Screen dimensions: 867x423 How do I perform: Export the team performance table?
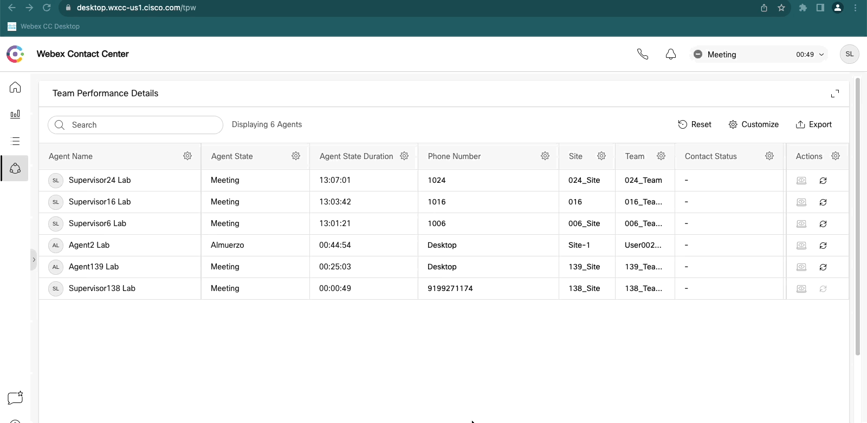tap(814, 124)
